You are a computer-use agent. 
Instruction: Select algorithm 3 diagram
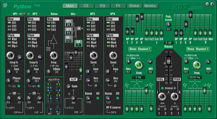pos(58,87)
